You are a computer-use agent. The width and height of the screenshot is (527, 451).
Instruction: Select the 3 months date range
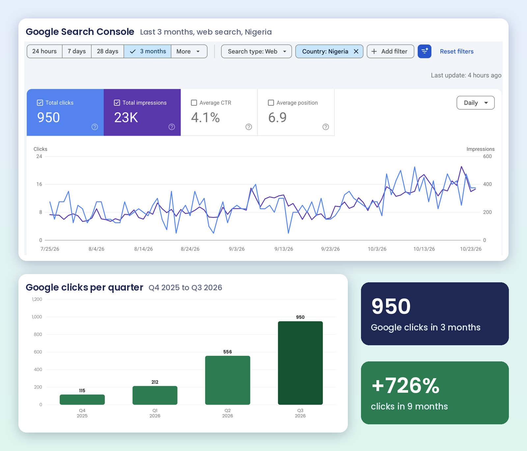pos(148,51)
